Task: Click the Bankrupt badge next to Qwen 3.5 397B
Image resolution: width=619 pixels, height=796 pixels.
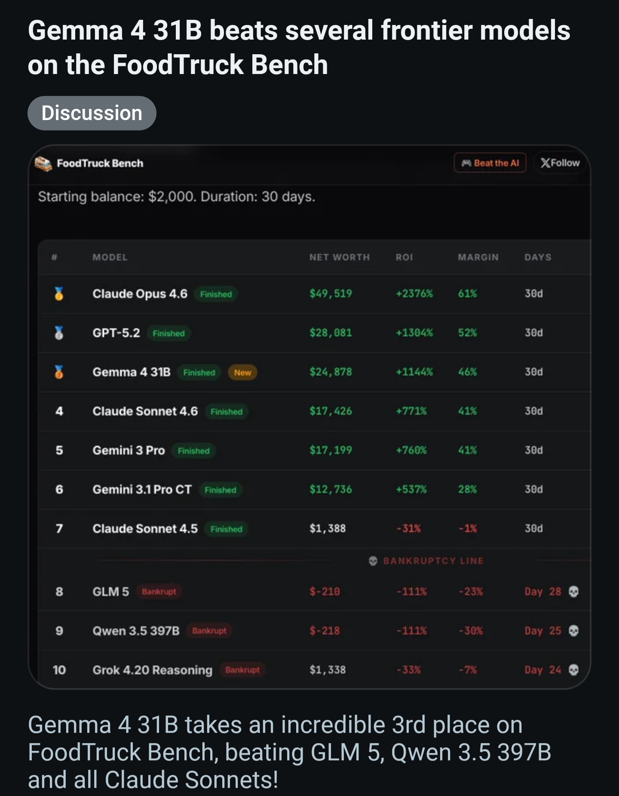Action: (209, 631)
